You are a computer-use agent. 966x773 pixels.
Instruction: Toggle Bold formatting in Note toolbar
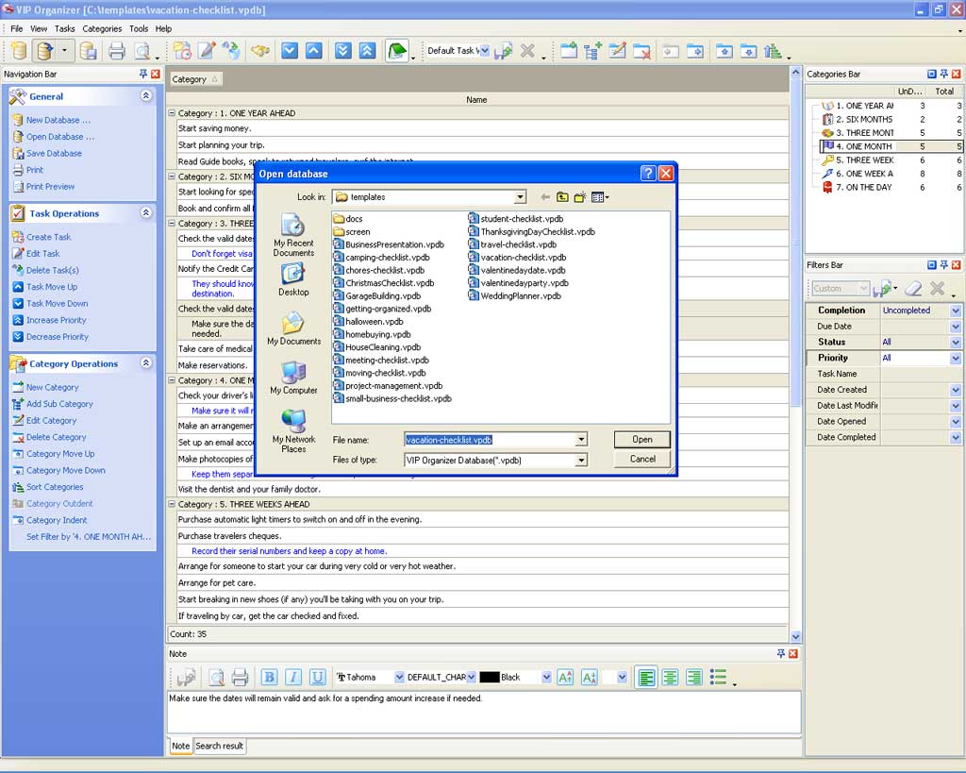click(269, 677)
